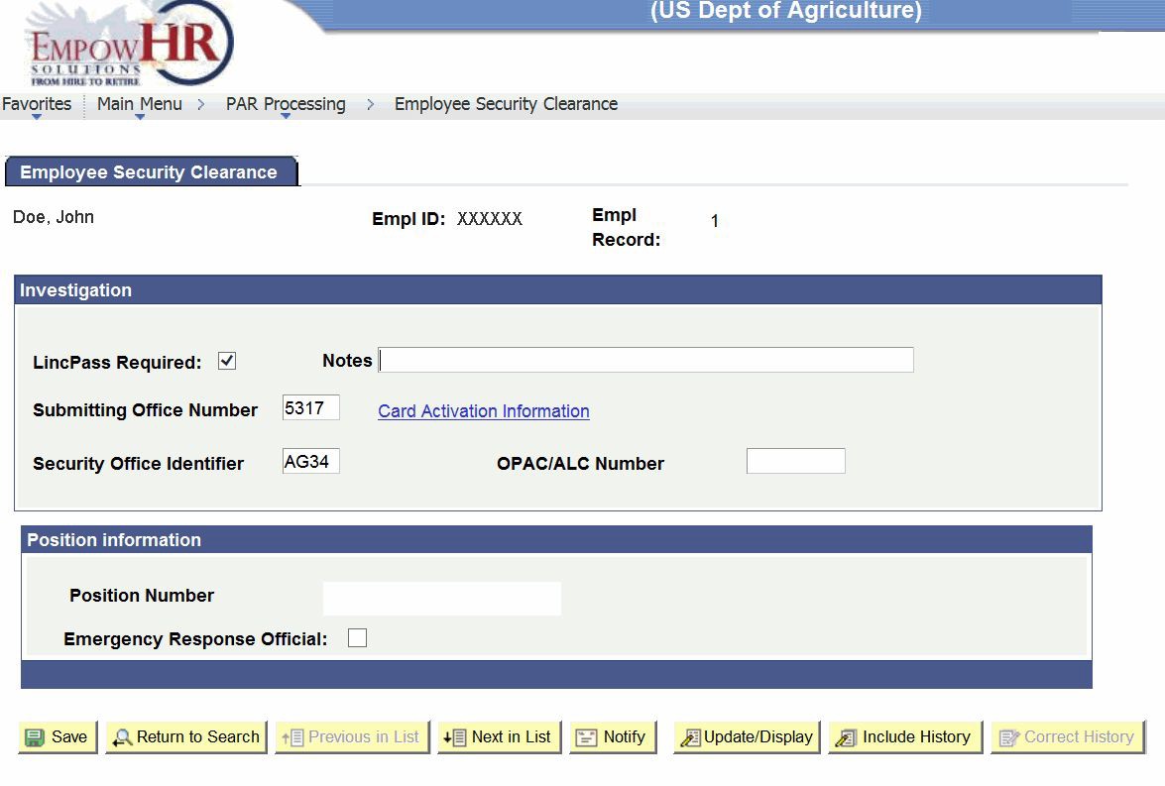Click the Empl ID label

tap(408, 219)
